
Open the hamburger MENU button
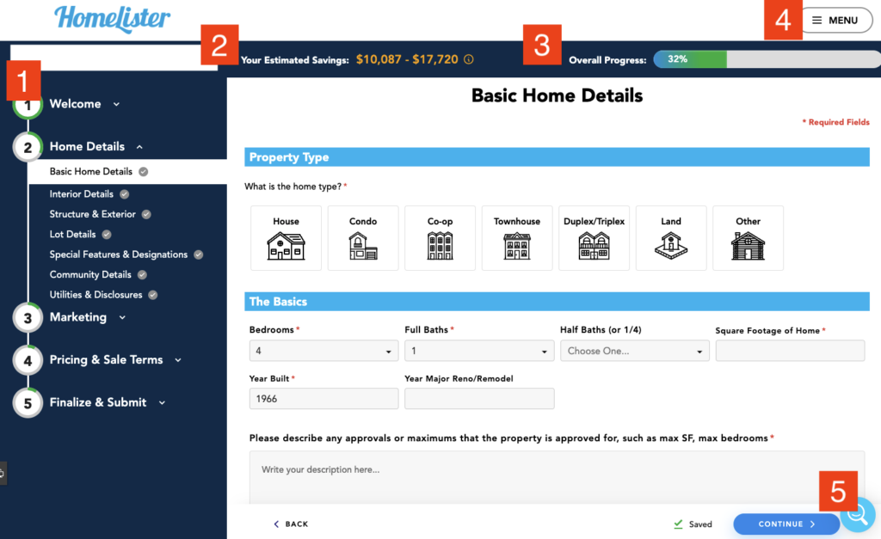(x=835, y=21)
